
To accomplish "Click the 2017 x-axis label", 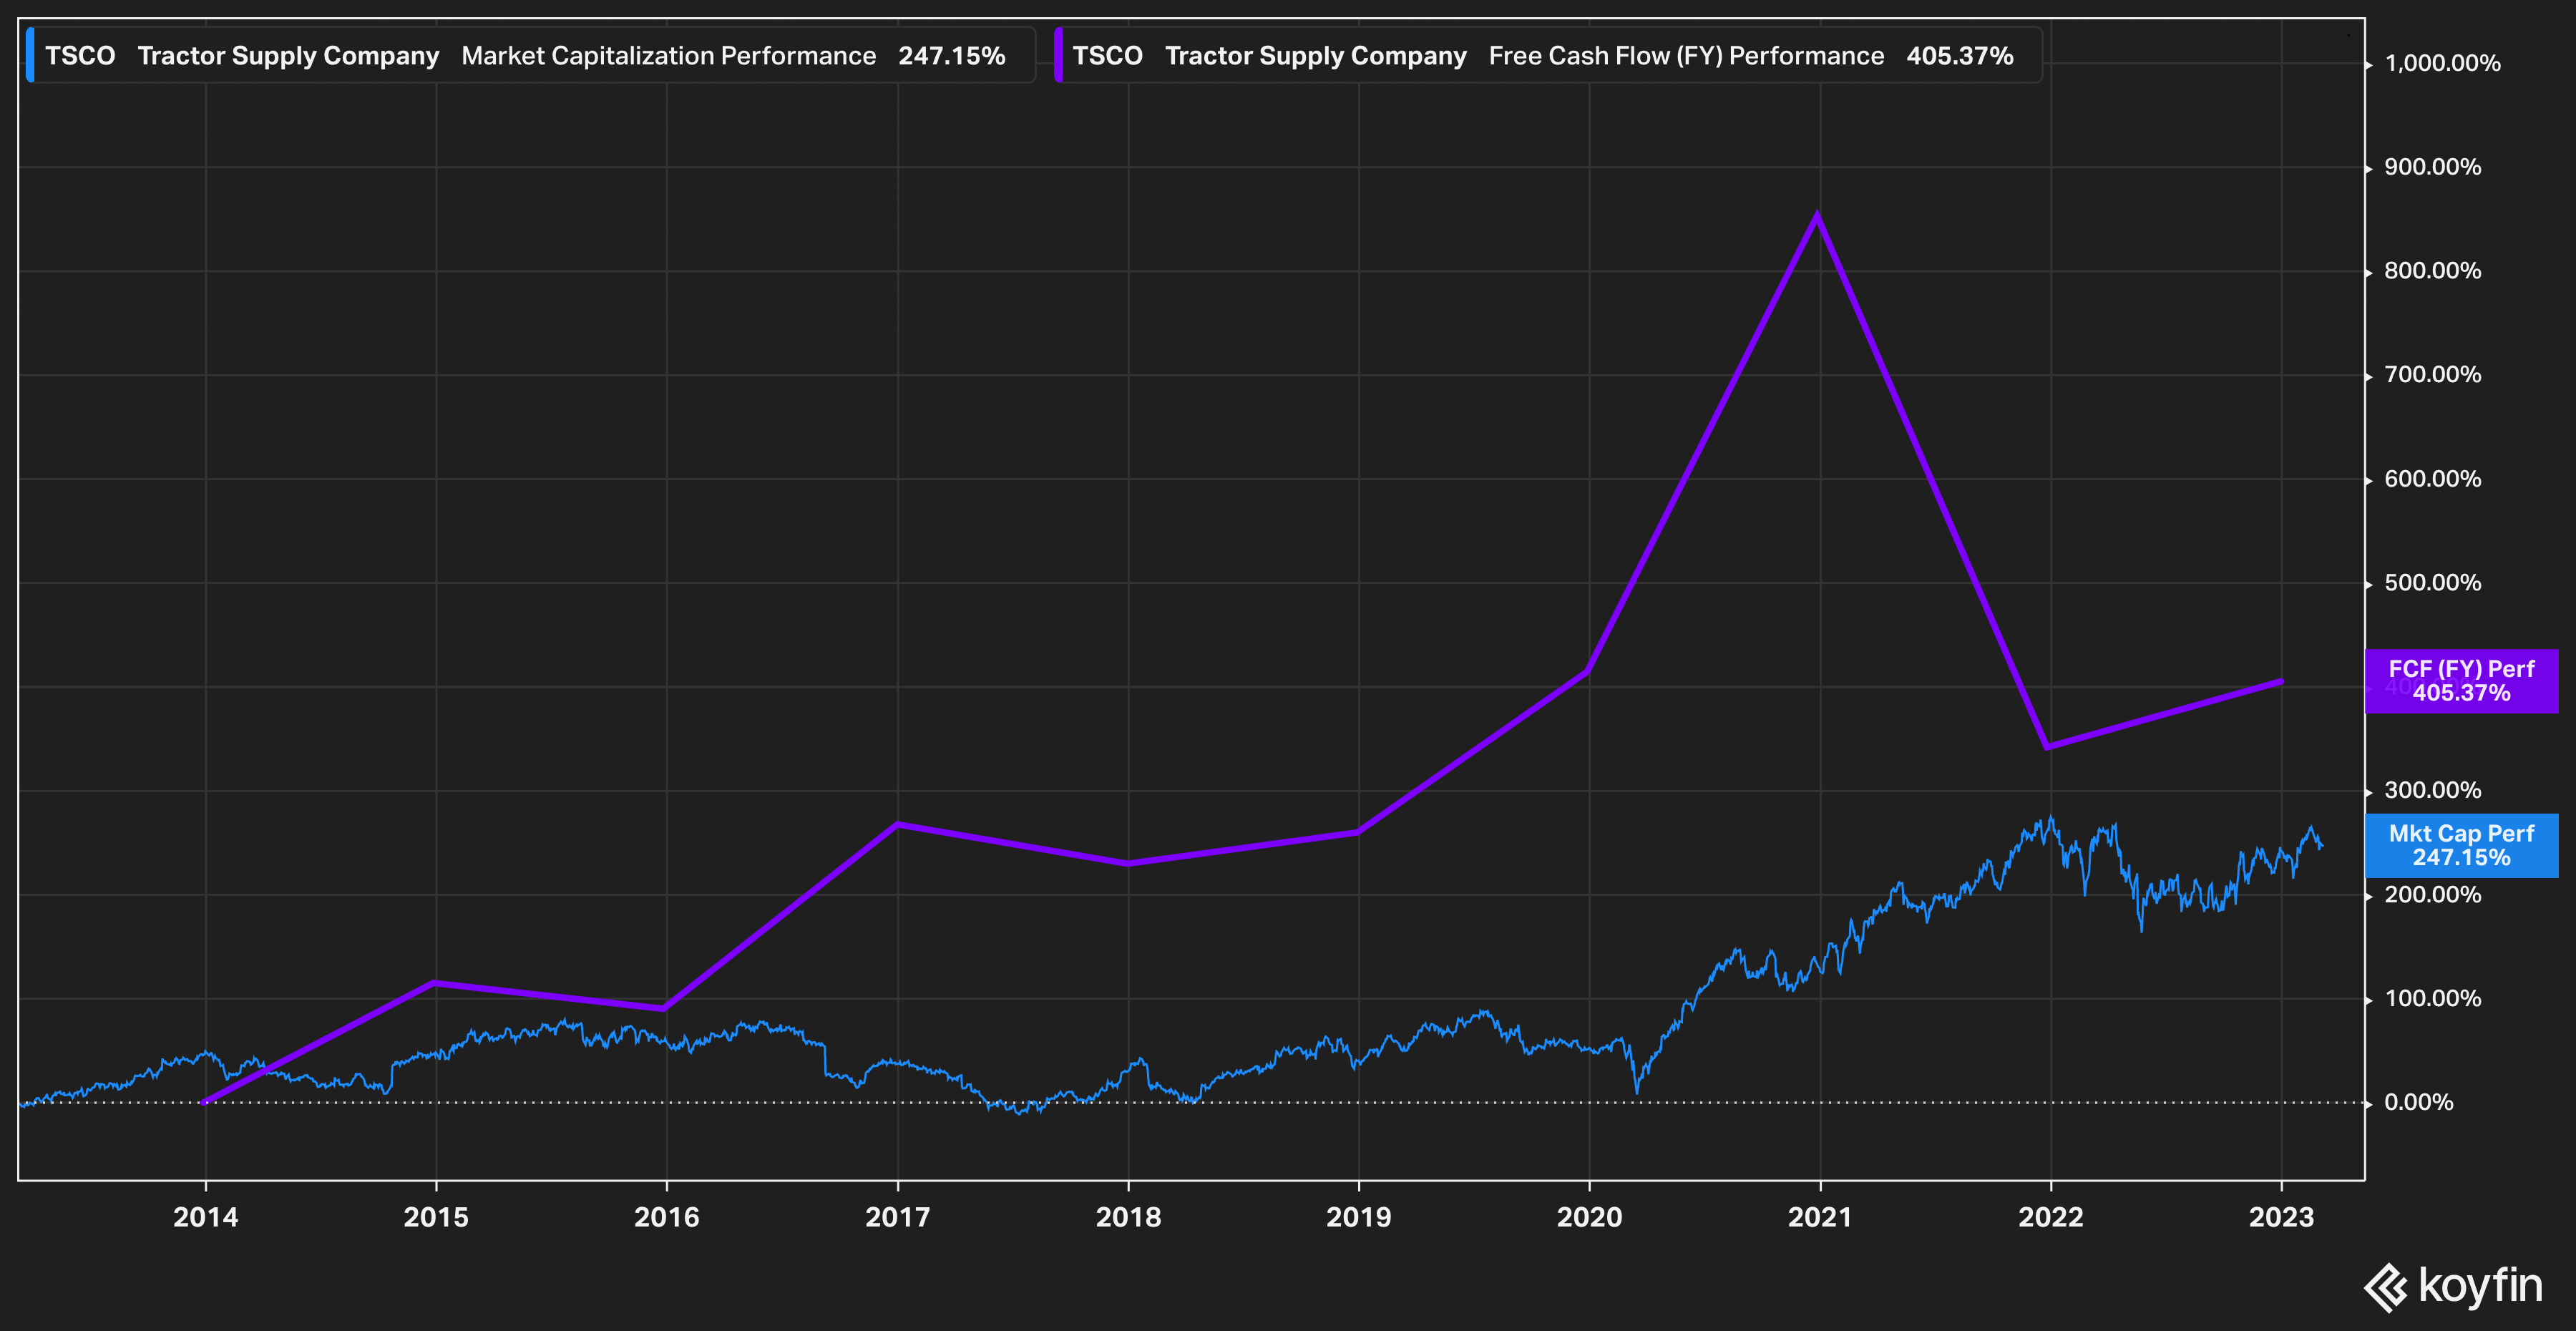I will (x=898, y=1217).
